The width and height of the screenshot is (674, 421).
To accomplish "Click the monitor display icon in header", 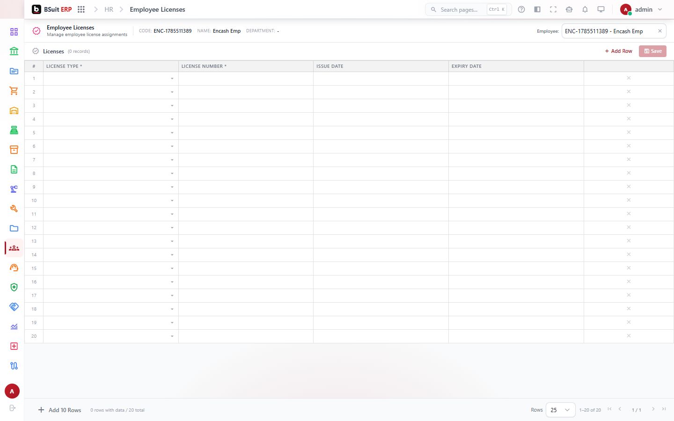I will point(601,9).
